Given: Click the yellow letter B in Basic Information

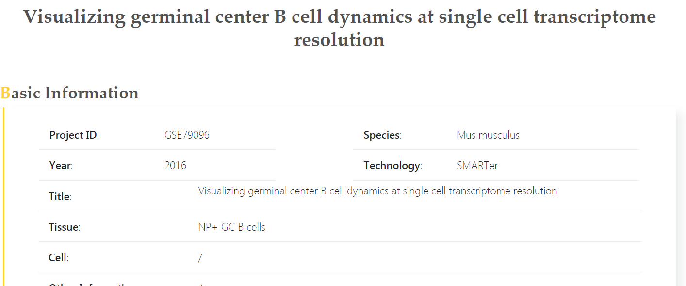Looking at the screenshot, I should tap(5, 93).
